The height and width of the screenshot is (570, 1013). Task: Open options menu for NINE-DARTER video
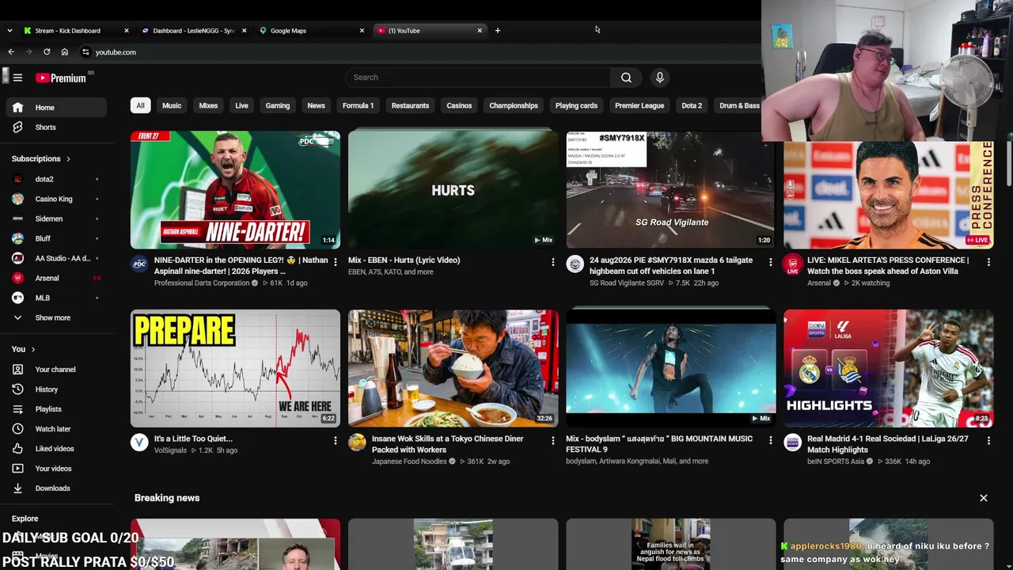coord(336,262)
